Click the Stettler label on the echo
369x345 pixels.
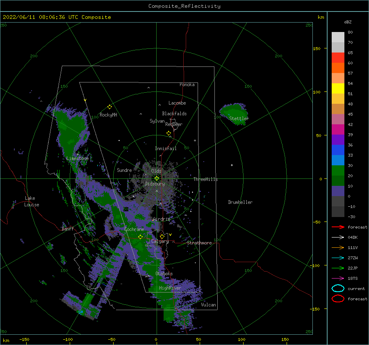[239, 119]
